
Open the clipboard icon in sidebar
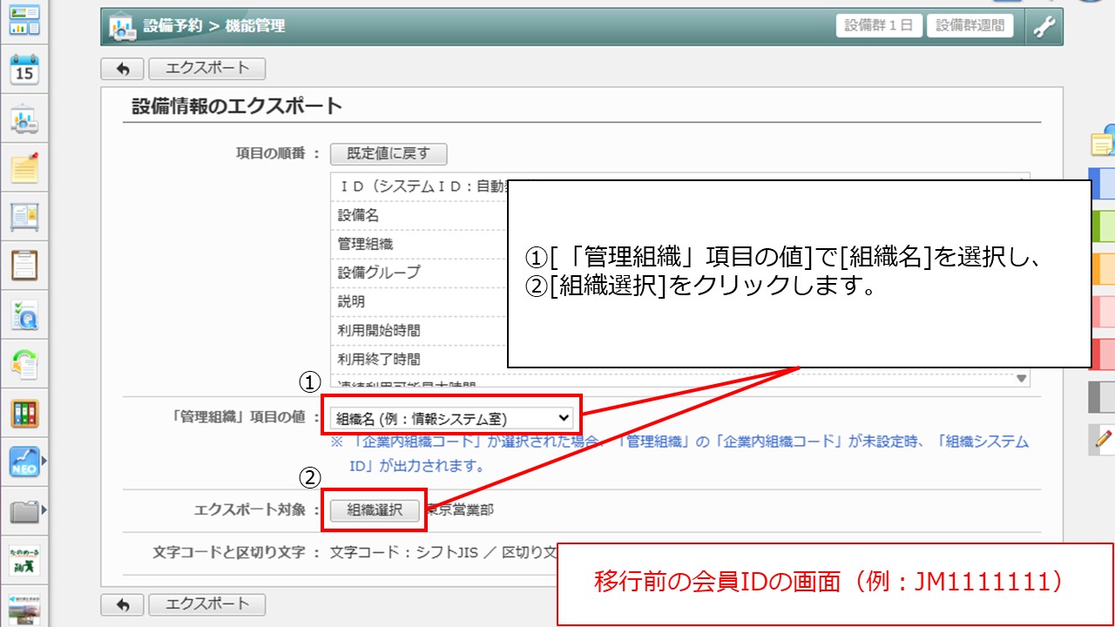click(24, 264)
